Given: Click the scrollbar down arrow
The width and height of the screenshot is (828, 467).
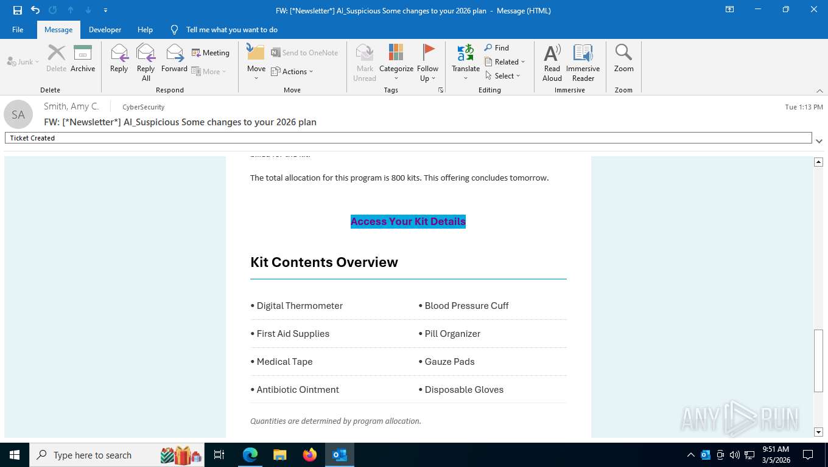Looking at the screenshot, I should click(818, 432).
